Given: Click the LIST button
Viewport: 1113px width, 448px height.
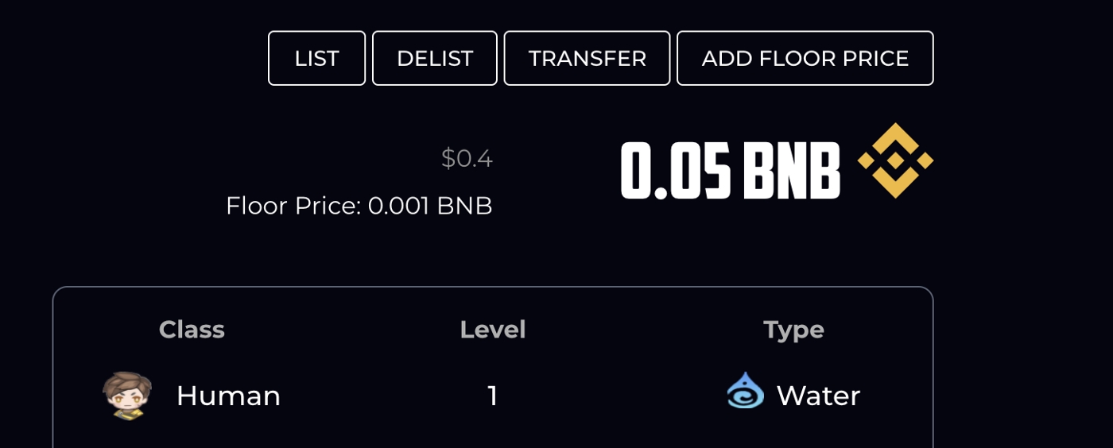Looking at the screenshot, I should (x=316, y=58).
